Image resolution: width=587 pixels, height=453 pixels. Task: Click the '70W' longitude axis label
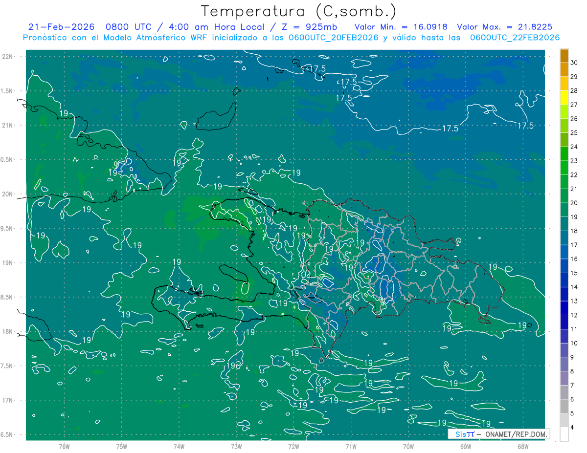[408, 447]
